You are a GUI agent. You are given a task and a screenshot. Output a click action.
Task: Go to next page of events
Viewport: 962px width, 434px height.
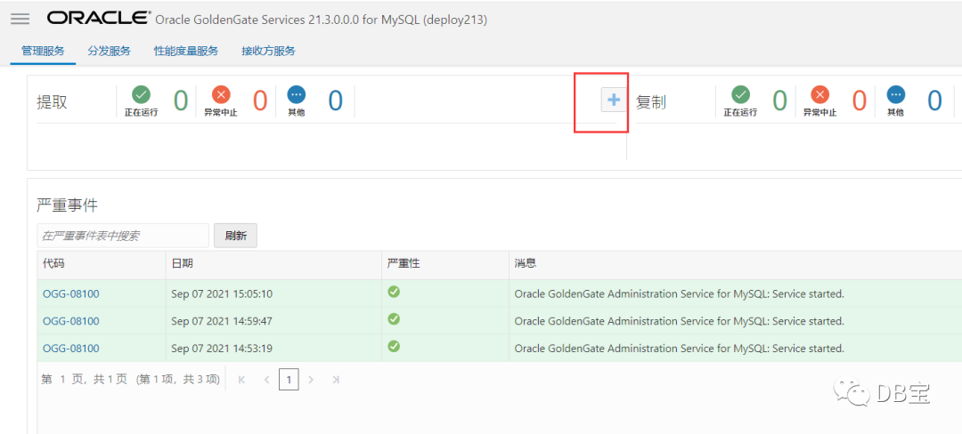pyautogui.click(x=311, y=380)
